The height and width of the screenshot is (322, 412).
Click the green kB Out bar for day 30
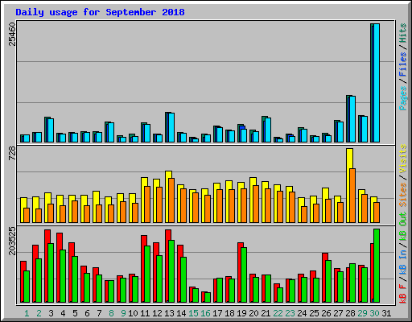(377, 266)
